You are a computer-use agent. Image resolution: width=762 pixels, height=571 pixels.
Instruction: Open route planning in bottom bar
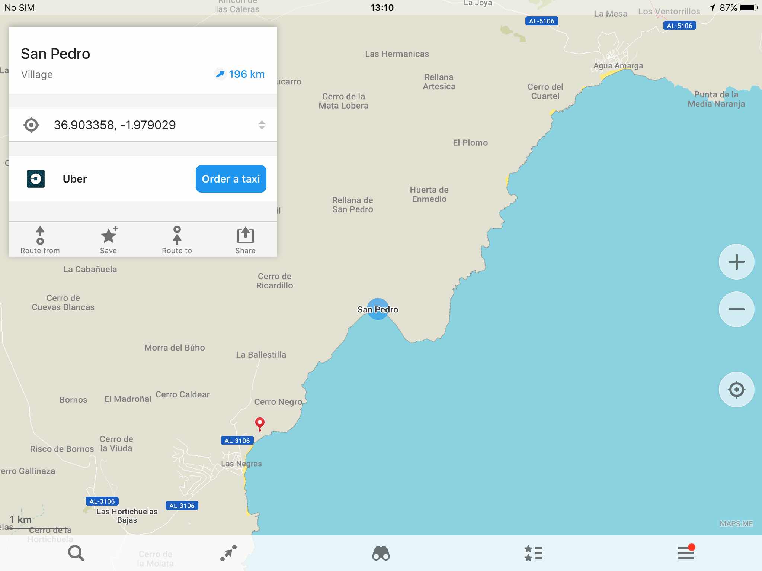(228, 553)
